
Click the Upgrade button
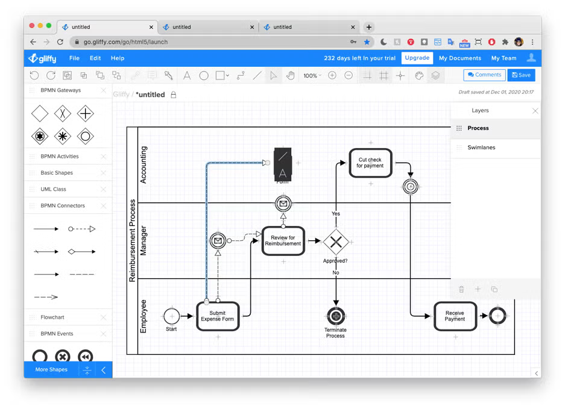(417, 58)
